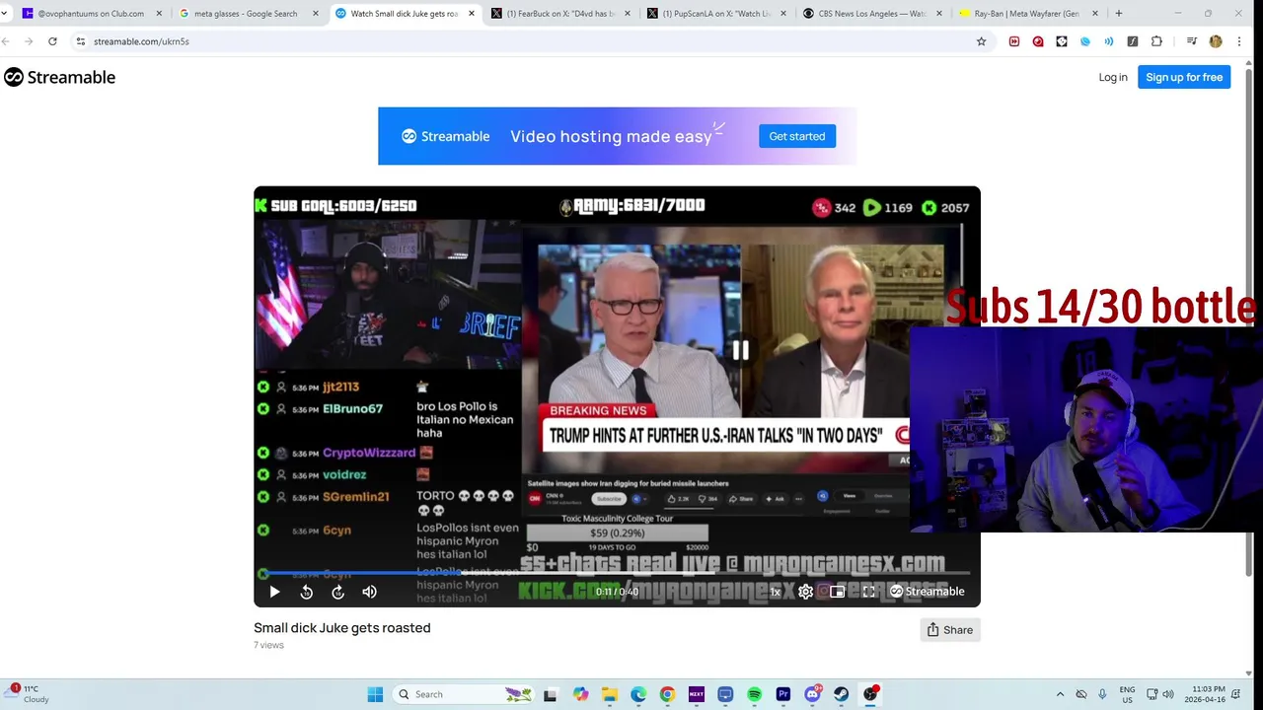
Task: Show hidden system tray icons
Action: pos(1060,694)
